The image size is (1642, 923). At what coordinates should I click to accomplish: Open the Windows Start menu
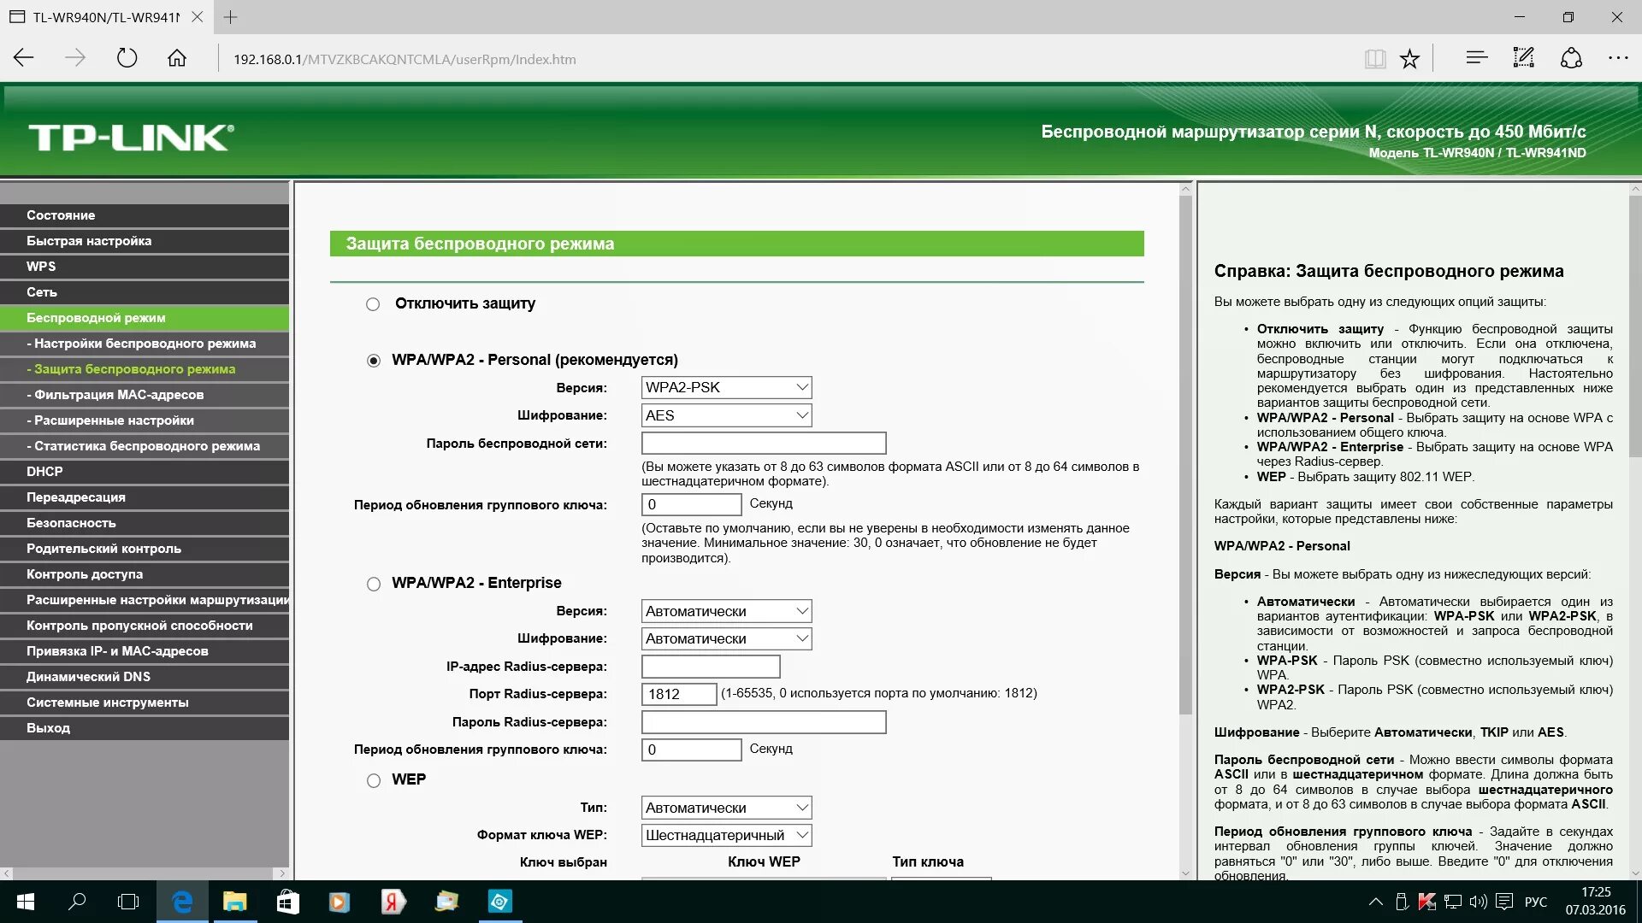[x=26, y=902]
